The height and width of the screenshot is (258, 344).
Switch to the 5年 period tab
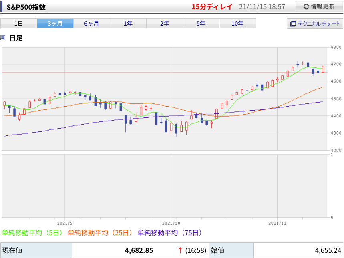[201, 24]
